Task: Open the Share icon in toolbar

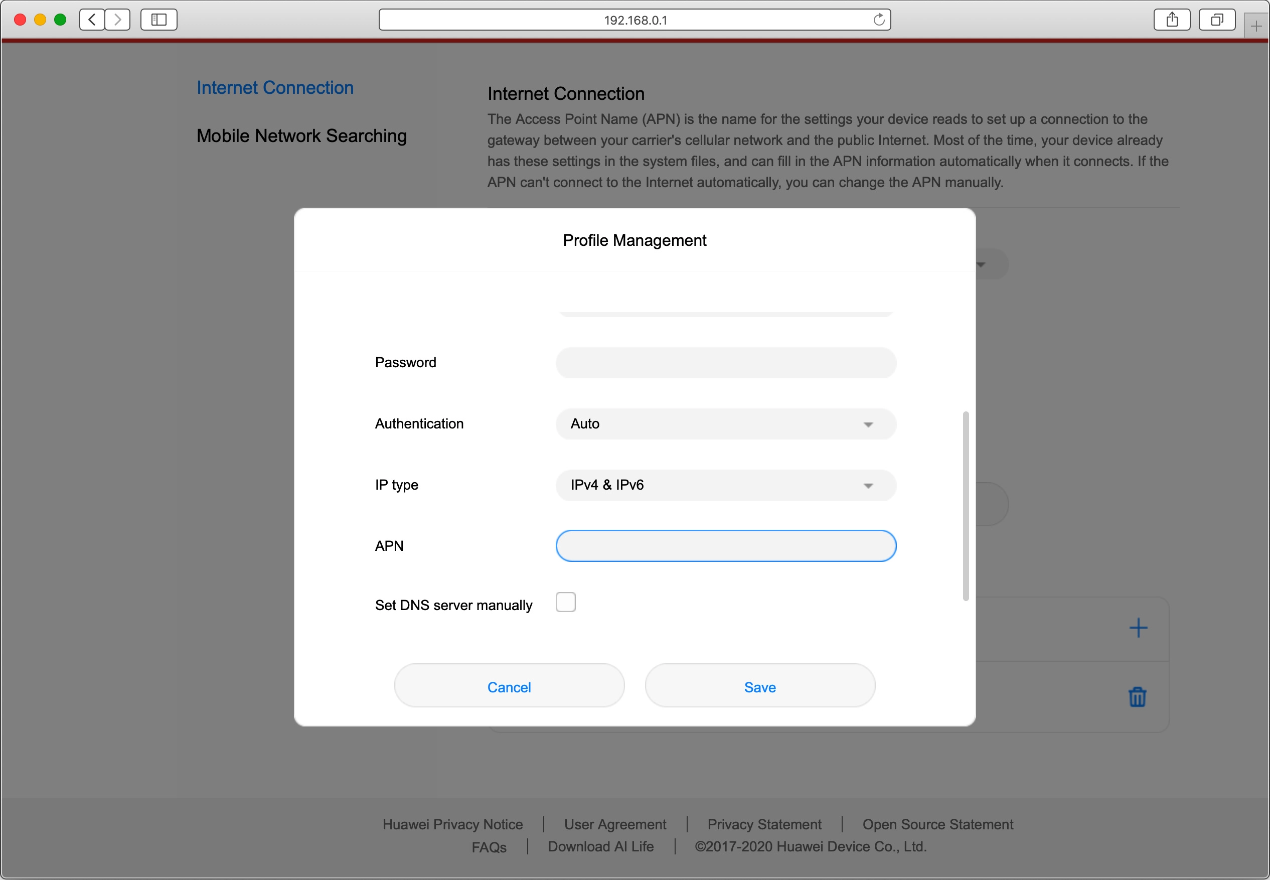Action: coord(1172,20)
